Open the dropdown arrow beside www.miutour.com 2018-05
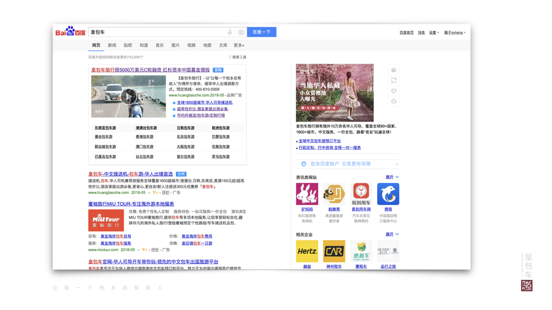Viewport: 552px width, 310px height. pyautogui.click(x=138, y=250)
